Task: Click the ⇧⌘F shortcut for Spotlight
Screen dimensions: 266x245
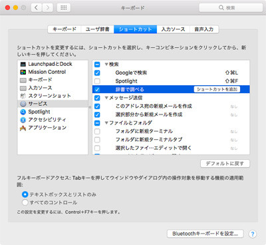Action: [231, 81]
